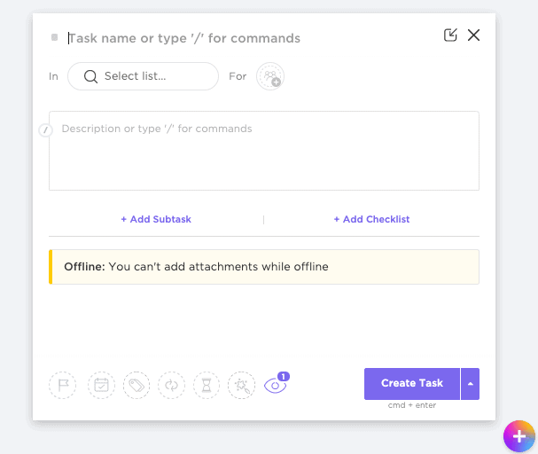The height and width of the screenshot is (454, 538).
Task: Click the + Add Checklist link
Action: click(x=371, y=219)
